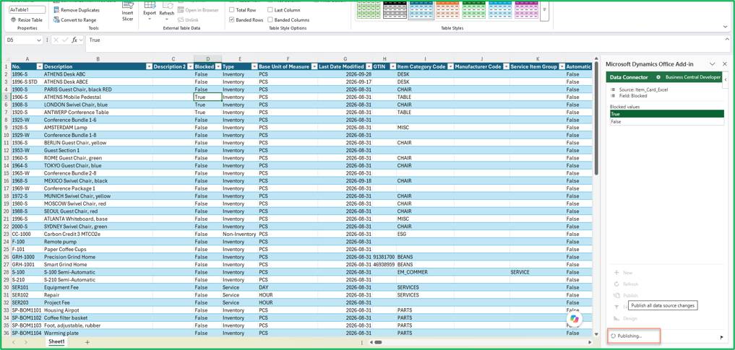This screenshot has height=350, width=735.
Task: Click the Field: Blocked list icon
Action: coord(613,95)
